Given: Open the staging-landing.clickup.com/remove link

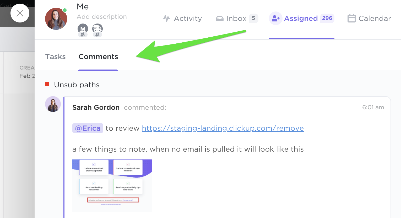Looking at the screenshot, I should tap(223, 128).
